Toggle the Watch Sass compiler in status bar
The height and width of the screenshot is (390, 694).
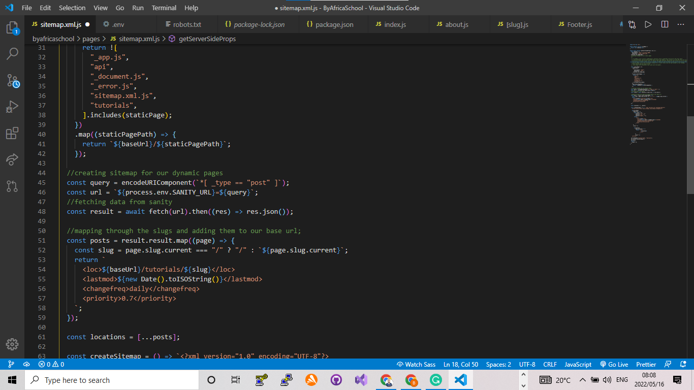416,364
